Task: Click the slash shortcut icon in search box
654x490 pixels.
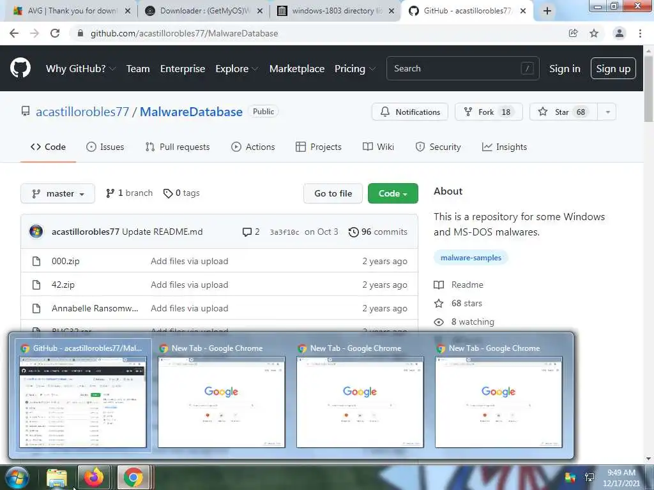Action: coord(527,68)
